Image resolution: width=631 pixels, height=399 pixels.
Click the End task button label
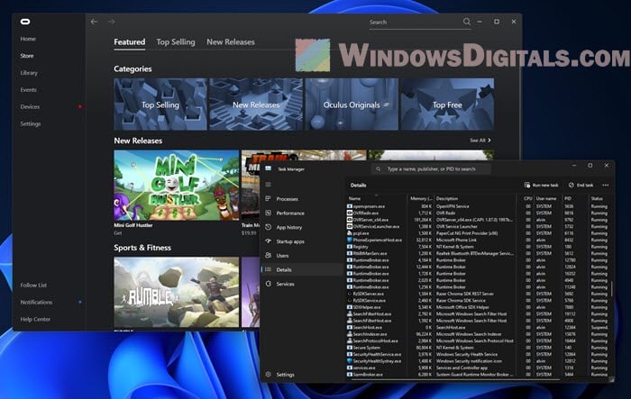click(585, 185)
